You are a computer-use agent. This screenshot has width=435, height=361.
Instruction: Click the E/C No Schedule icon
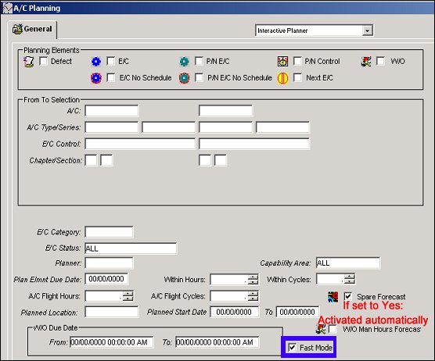tap(96, 78)
